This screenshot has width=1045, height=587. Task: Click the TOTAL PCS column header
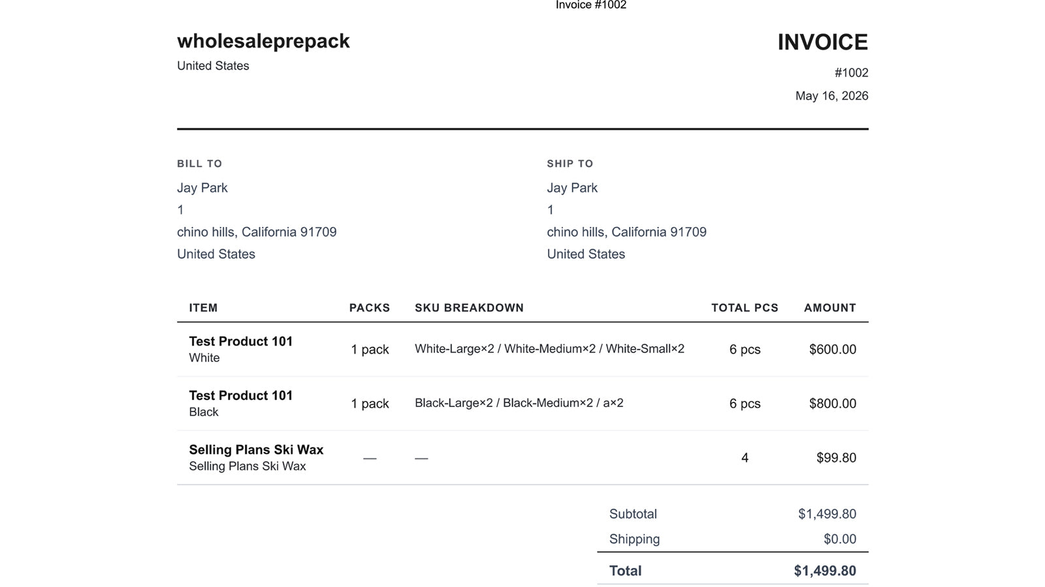[x=745, y=308]
